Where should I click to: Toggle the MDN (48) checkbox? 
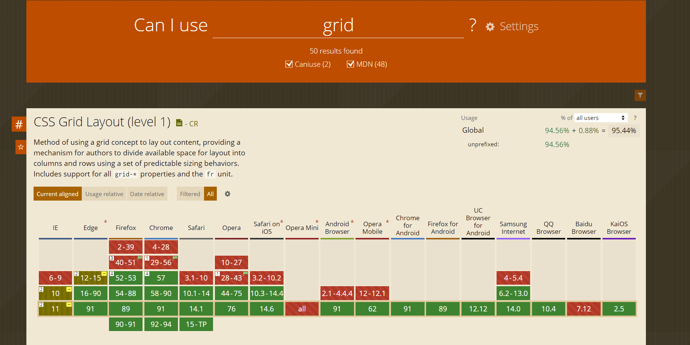pyautogui.click(x=350, y=64)
